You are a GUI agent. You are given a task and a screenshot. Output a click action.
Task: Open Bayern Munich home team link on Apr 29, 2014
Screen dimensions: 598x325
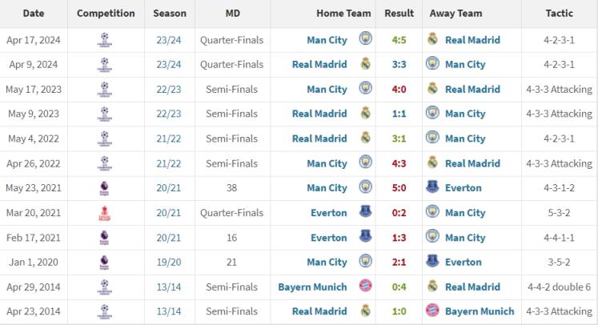coord(313,287)
